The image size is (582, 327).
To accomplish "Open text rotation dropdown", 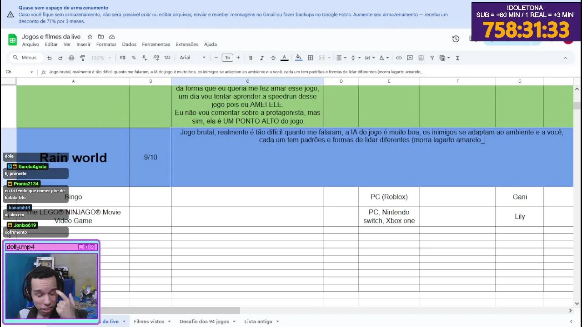I will coord(384,58).
